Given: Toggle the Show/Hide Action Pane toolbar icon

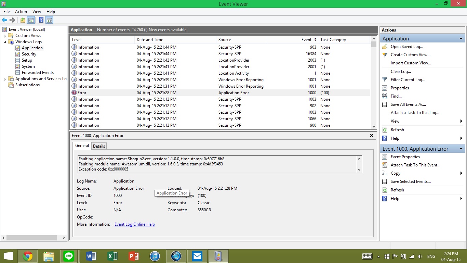Looking at the screenshot, I should click(x=50, y=20).
